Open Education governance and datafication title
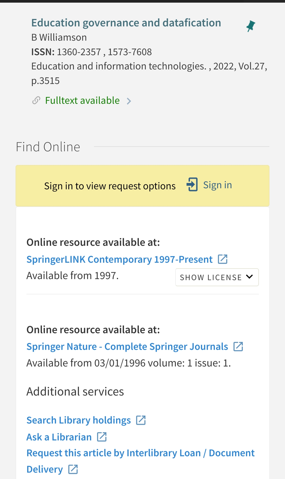 tap(126, 23)
